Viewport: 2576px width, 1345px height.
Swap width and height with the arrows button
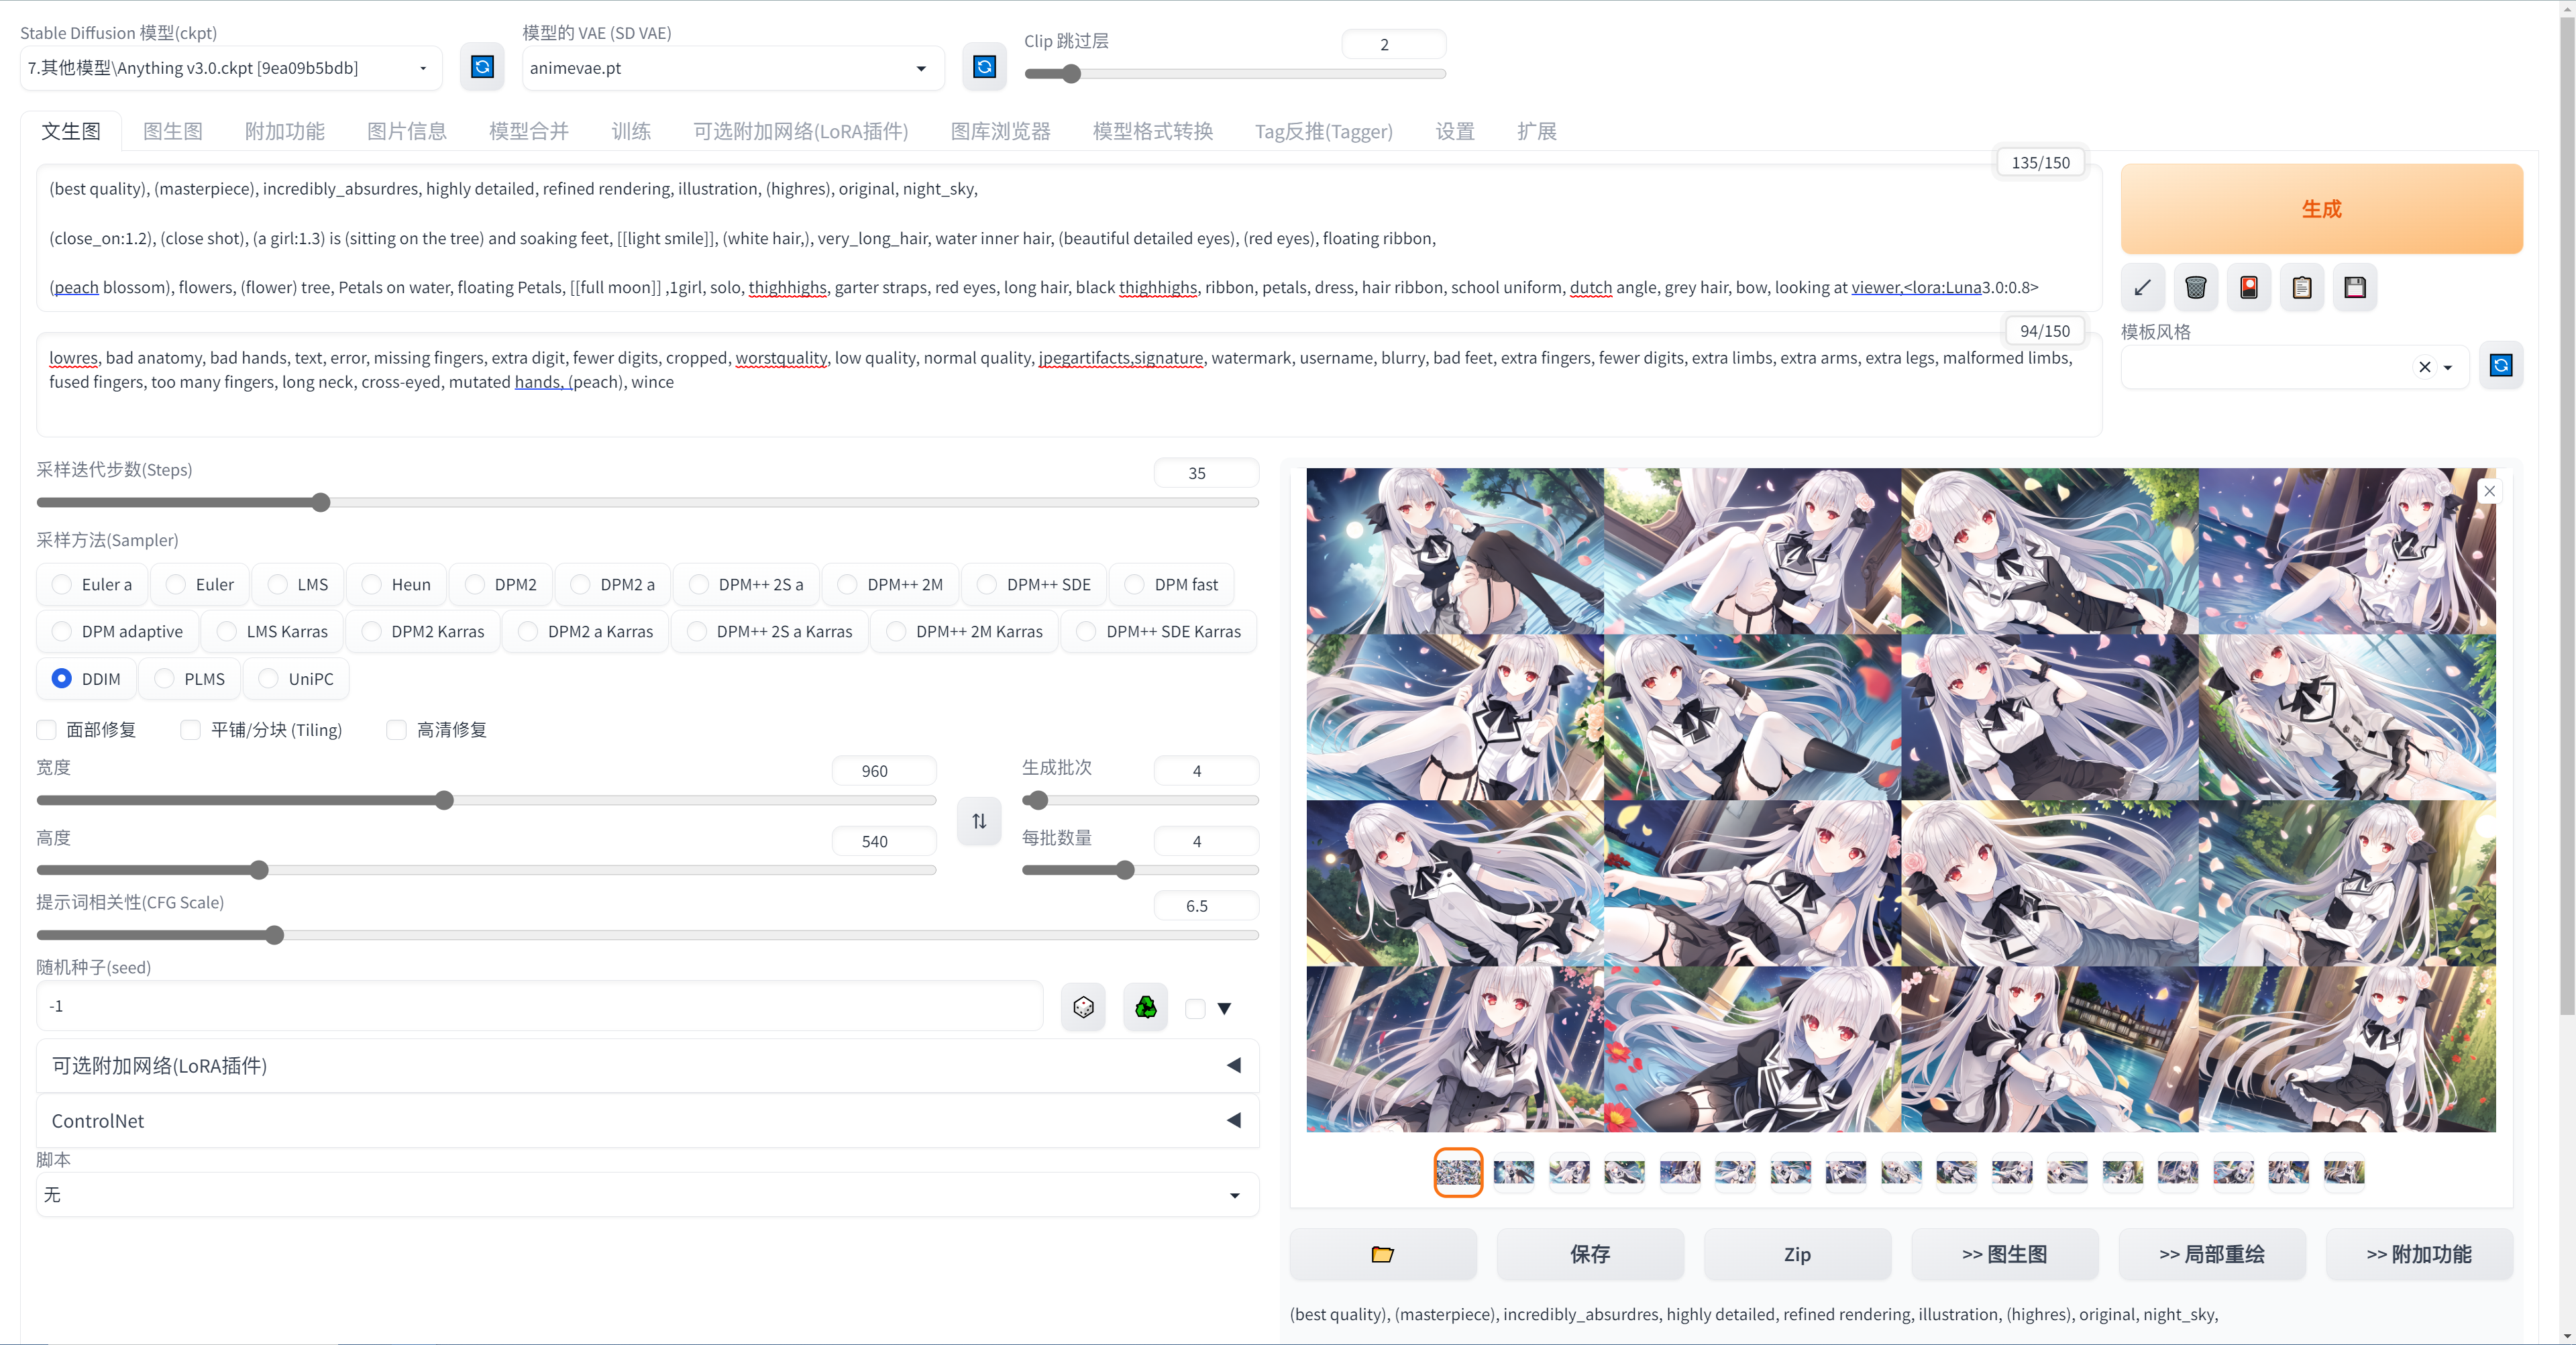[979, 821]
